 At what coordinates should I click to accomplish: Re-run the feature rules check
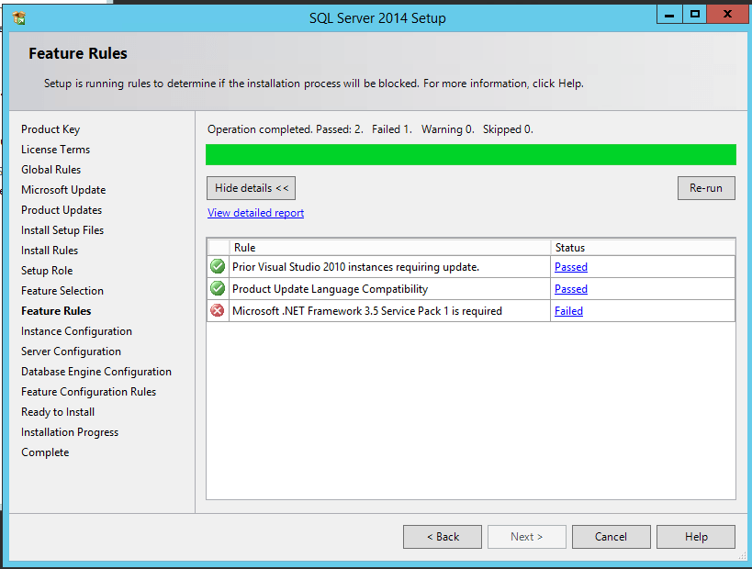pos(706,188)
